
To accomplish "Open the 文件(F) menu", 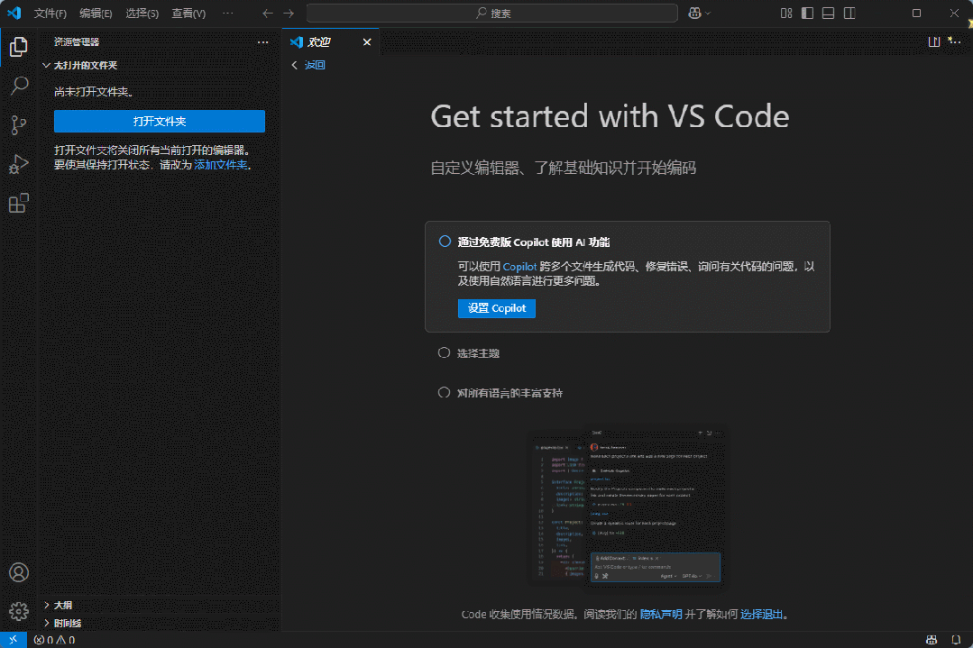I will 50,13.
